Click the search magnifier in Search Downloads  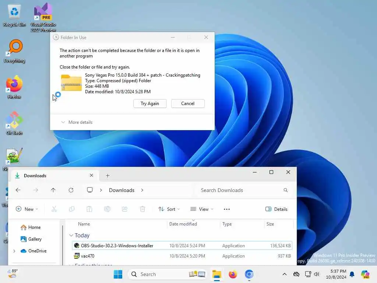[x=285, y=190]
